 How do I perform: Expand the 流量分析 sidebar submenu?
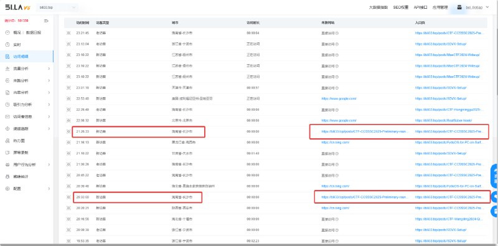(49, 69)
